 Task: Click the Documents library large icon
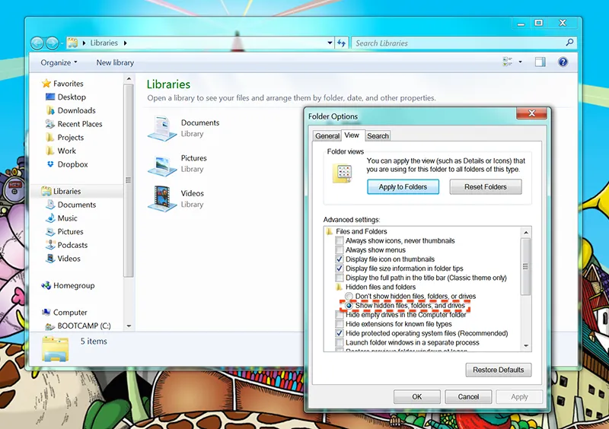(162, 128)
